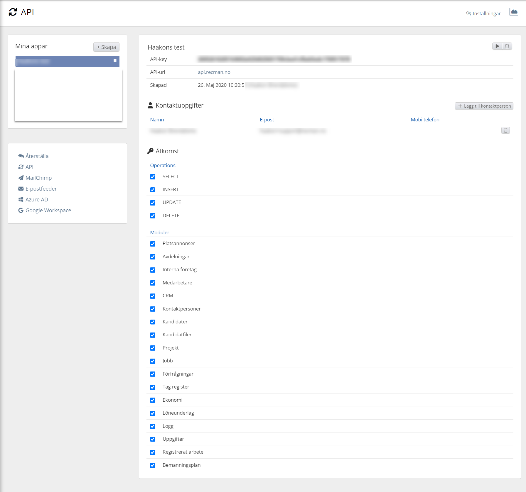
Task: Click Lägg till kontaktperson button
Action: [484, 106]
